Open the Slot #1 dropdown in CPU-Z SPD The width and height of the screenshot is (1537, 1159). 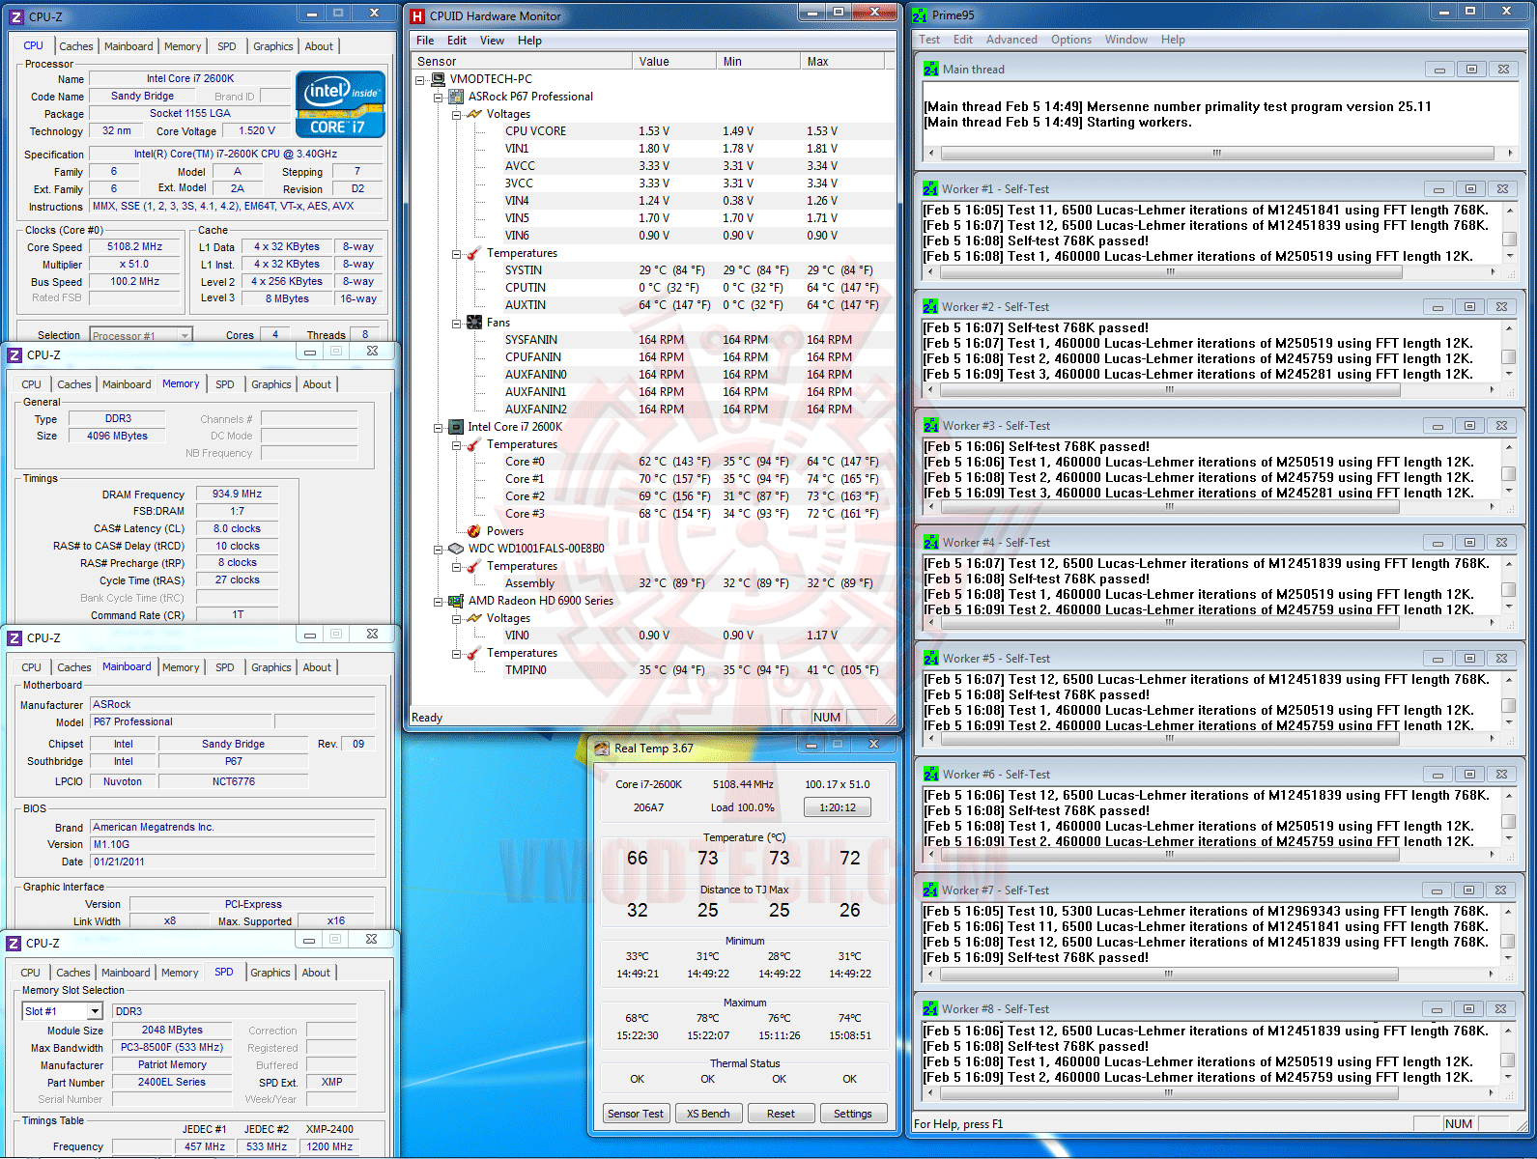(x=95, y=1011)
